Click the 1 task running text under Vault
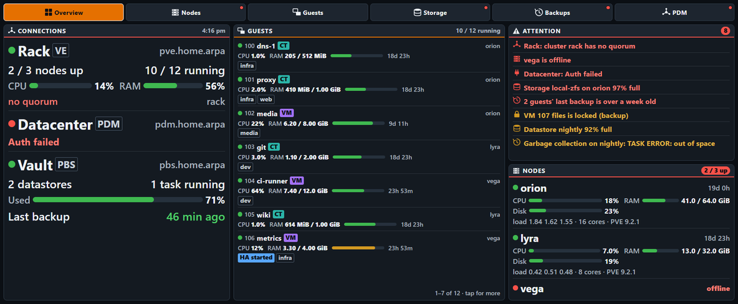The width and height of the screenshot is (738, 304). coord(188,184)
